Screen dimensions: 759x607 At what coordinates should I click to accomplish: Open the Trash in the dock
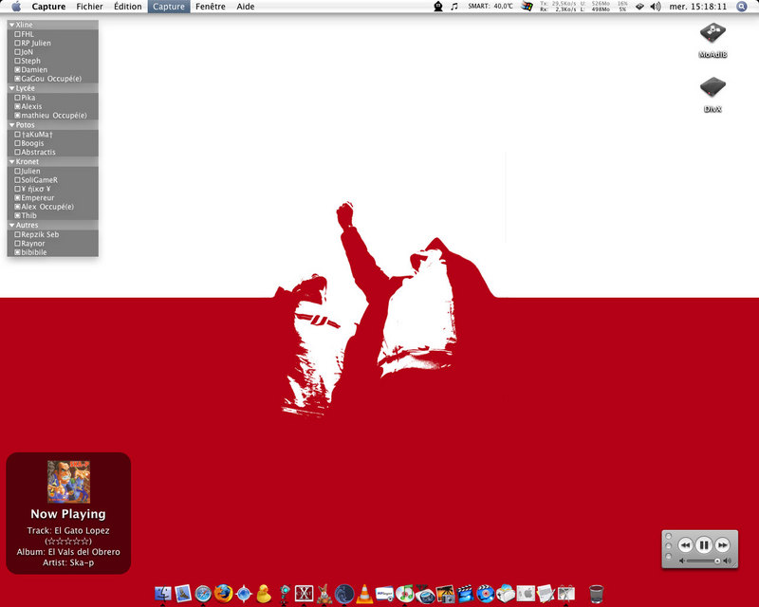596,594
